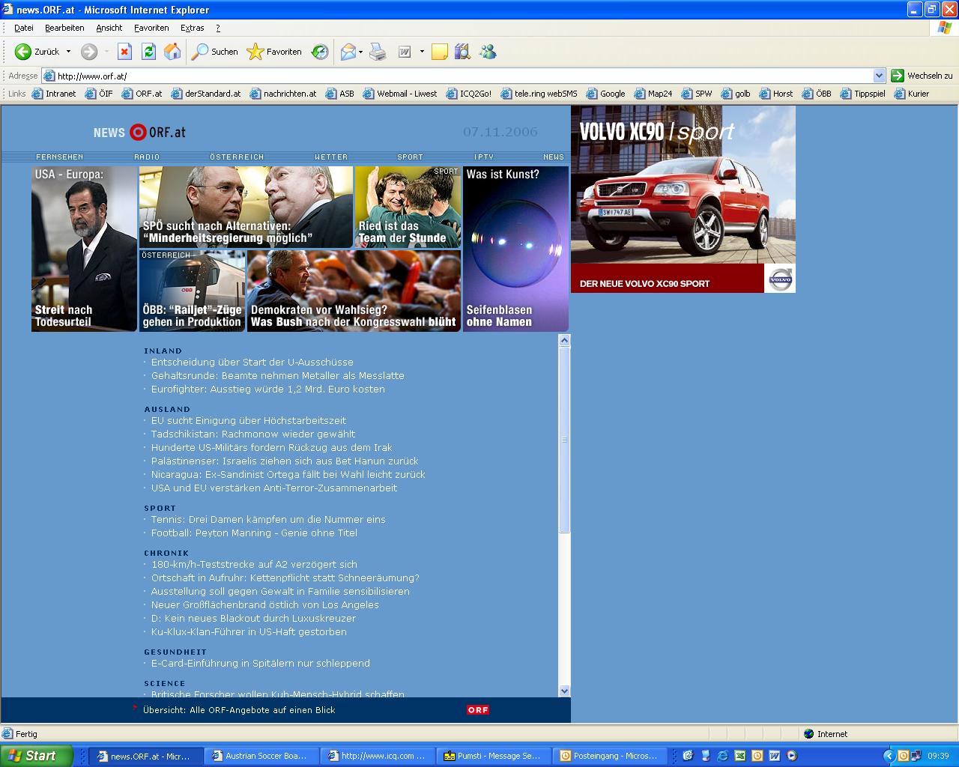Image resolution: width=959 pixels, height=767 pixels.
Task: Click the Show Desktop quick launch icon
Action: (x=687, y=756)
